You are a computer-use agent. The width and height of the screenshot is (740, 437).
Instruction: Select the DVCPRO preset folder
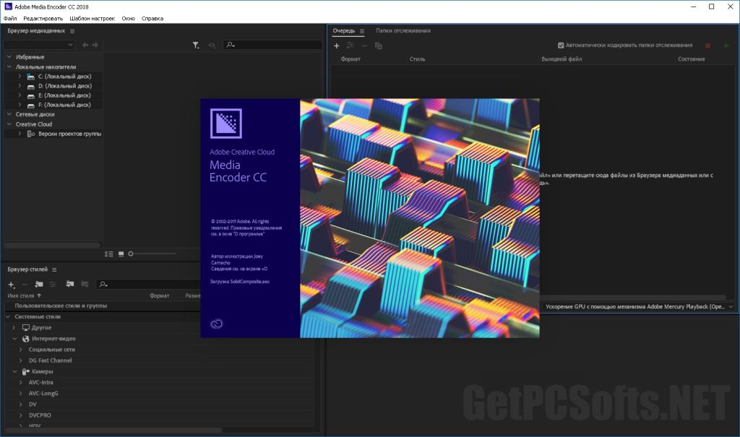[x=40, y=415]
